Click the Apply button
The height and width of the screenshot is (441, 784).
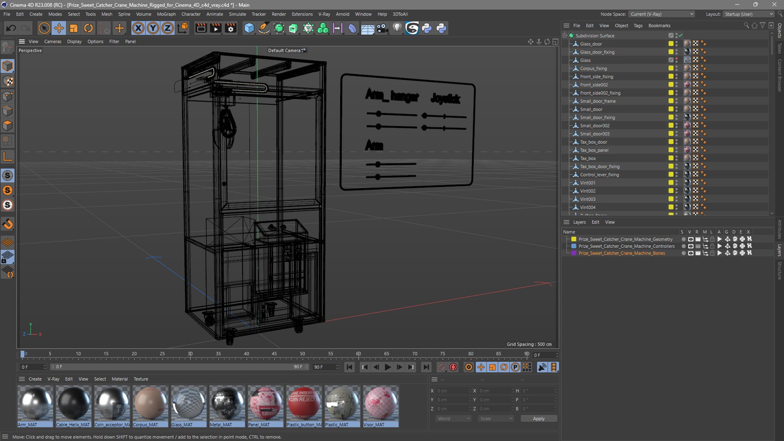(x=539, y=419)
